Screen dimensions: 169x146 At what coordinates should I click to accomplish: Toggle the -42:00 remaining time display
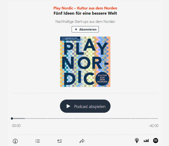(x=153, y=126)
